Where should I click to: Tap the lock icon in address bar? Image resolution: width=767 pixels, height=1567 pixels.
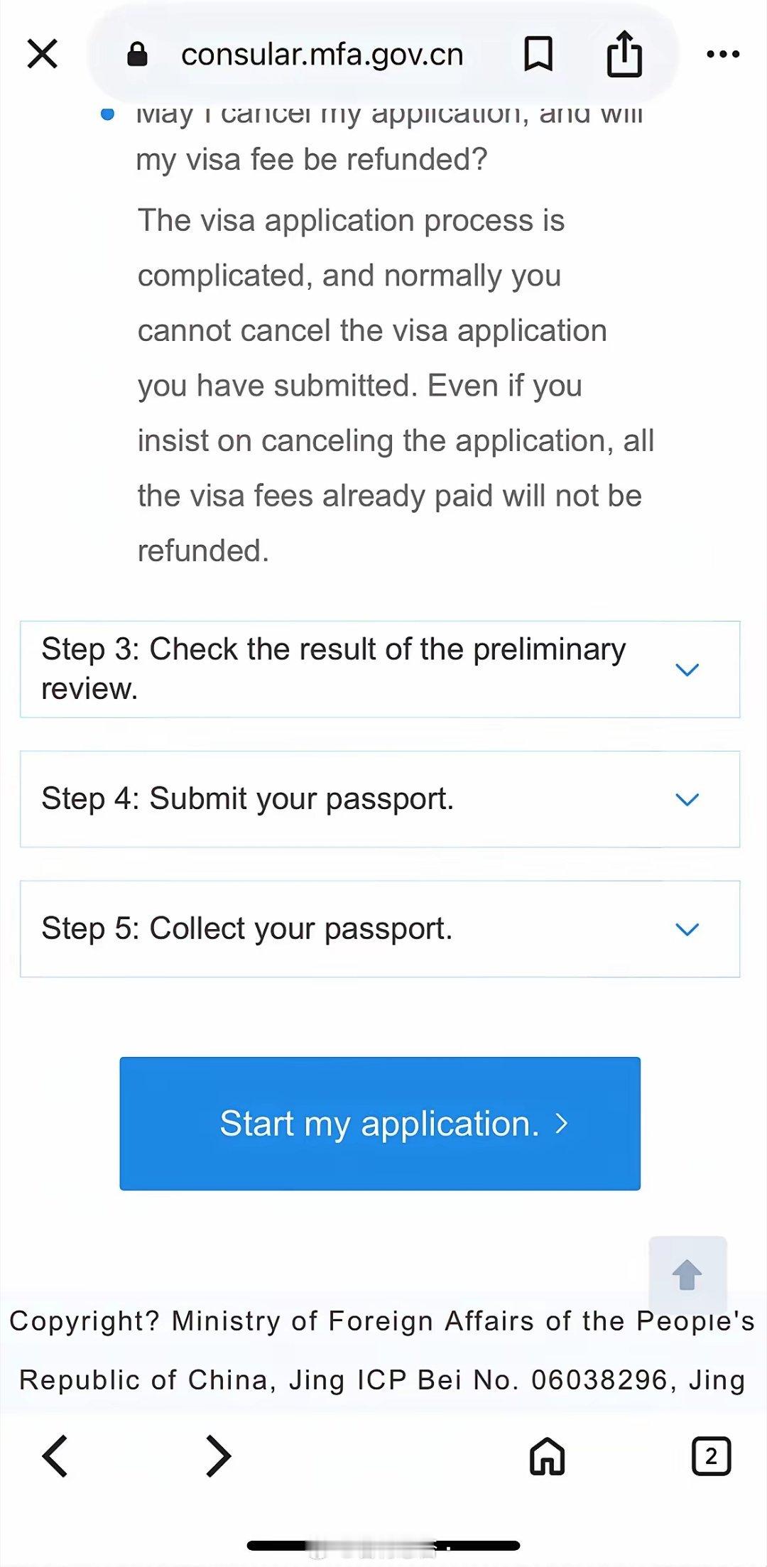pyautogui.click(x=137, y=54)
